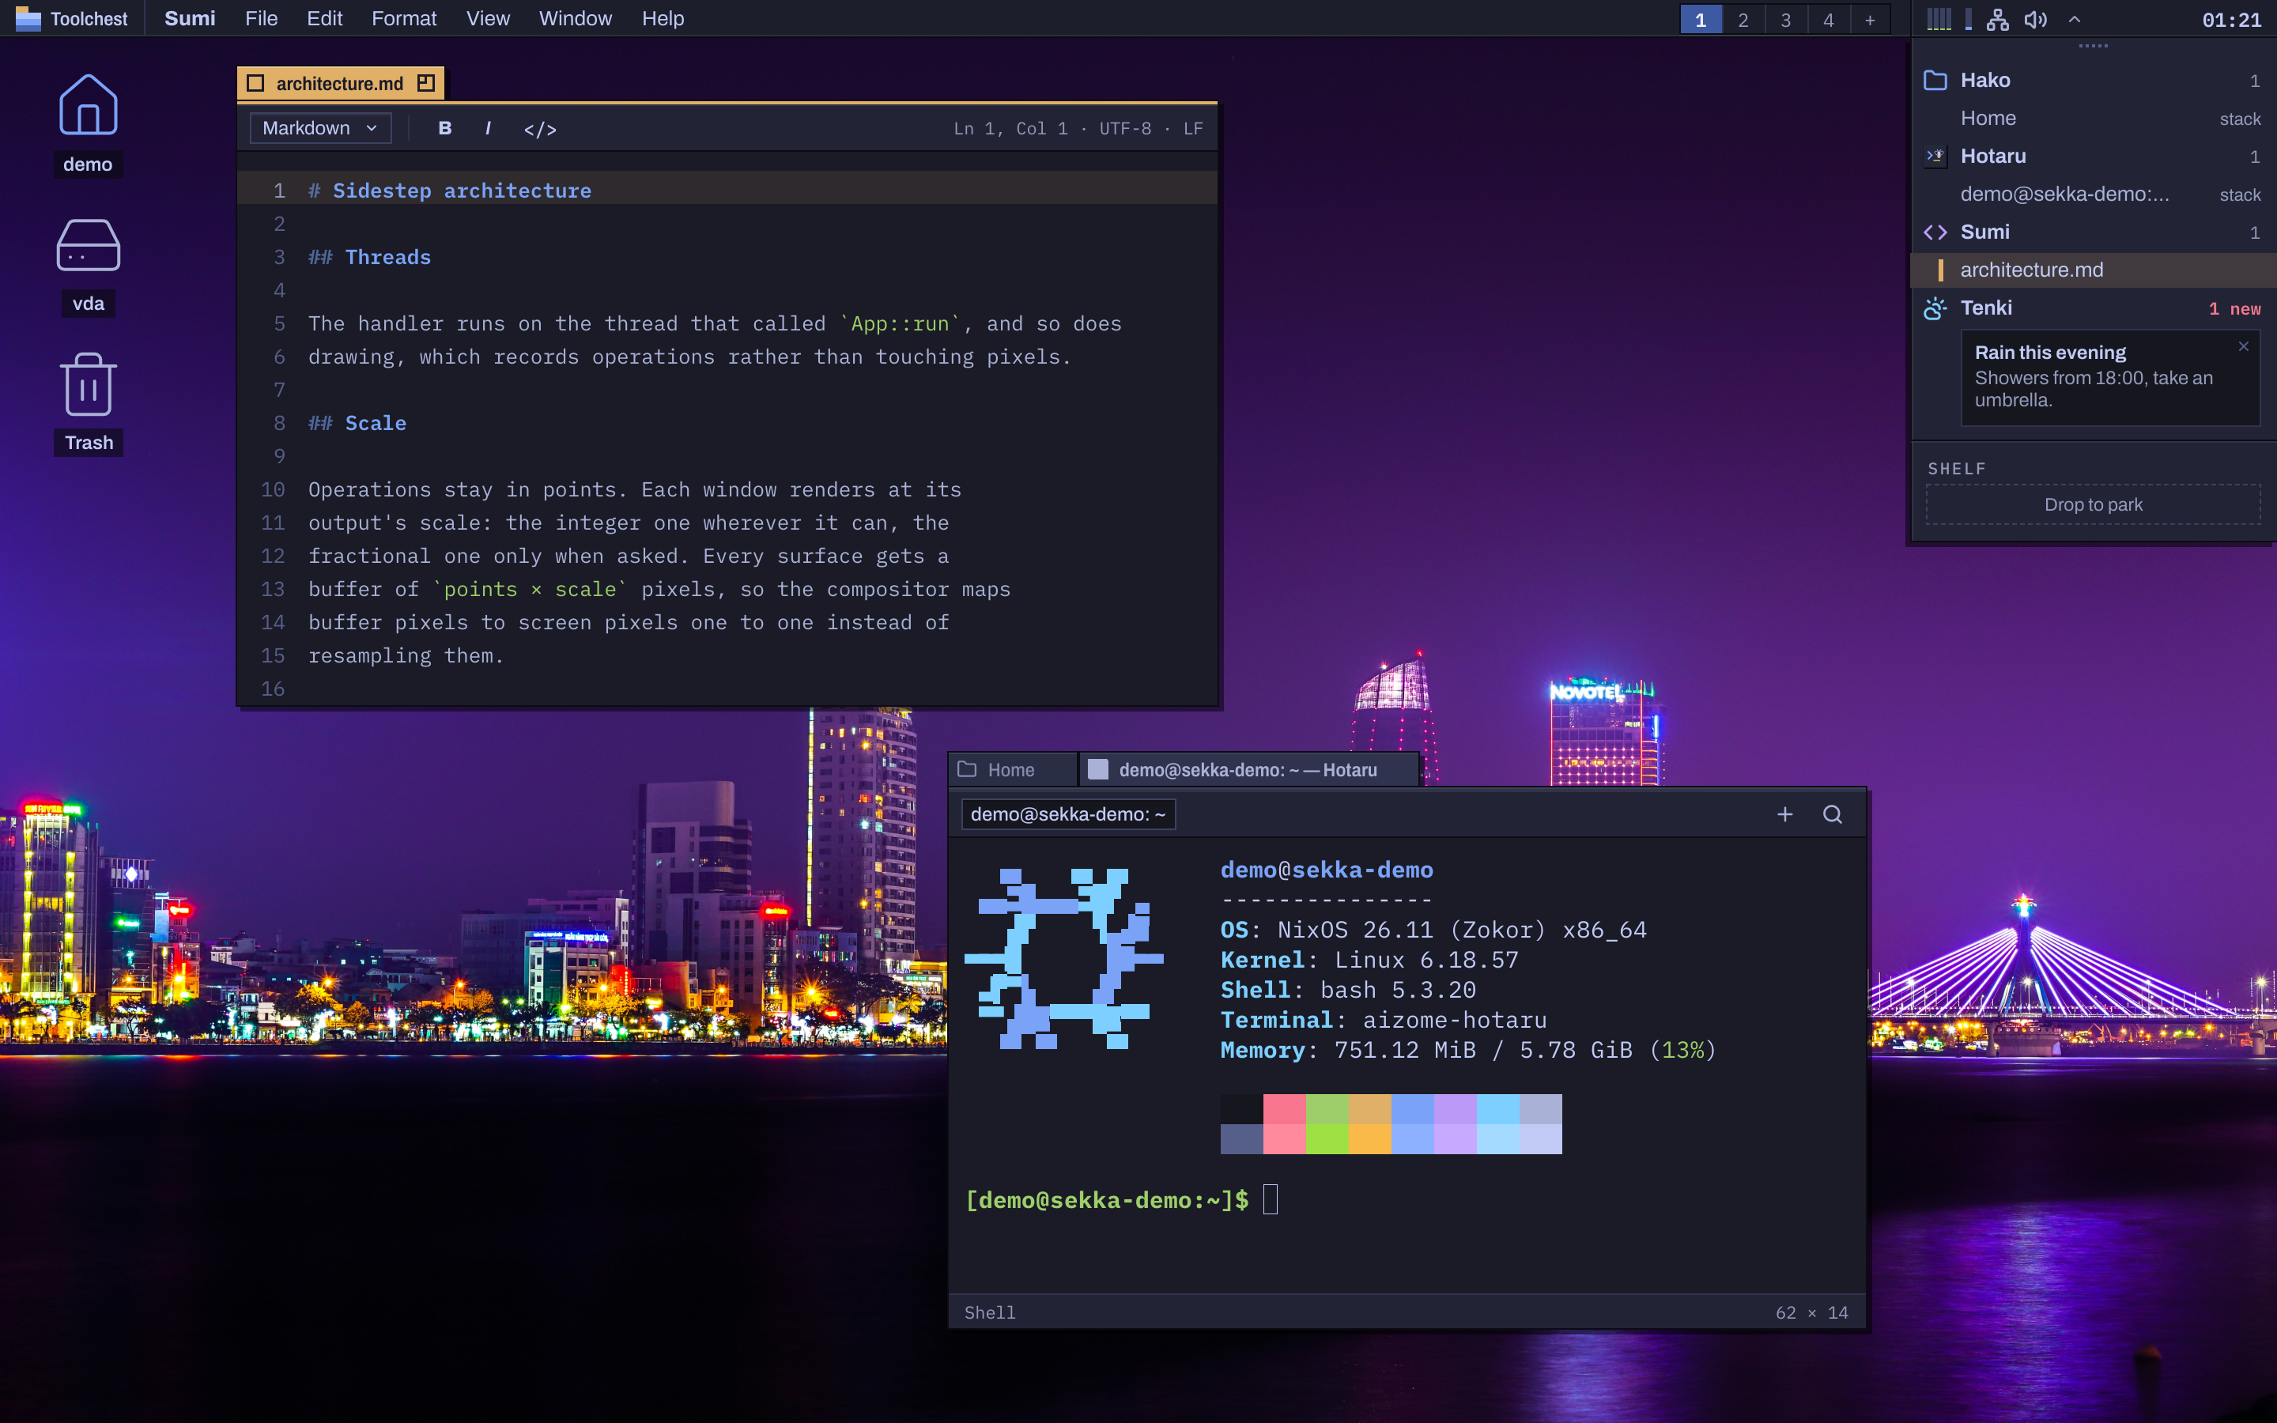Image resolution: width=2277 pixels, height=1423 pixels.
Task: Click the memory usage bar indicator
Action: (1967, 19)
